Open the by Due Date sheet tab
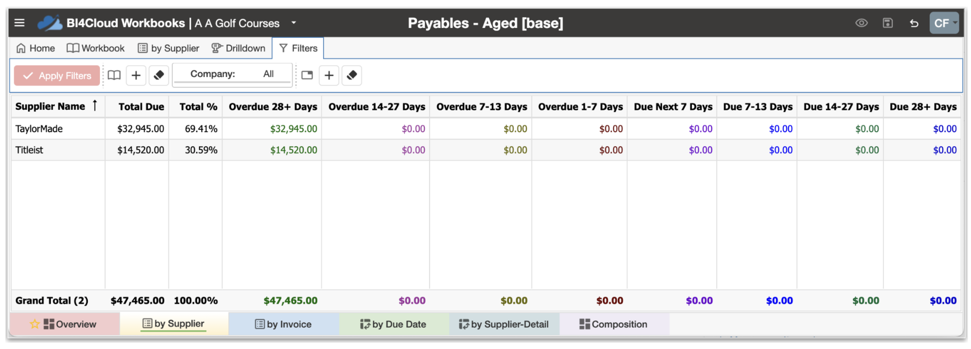This screenshot has width=971, height=349. pos(393,324)
